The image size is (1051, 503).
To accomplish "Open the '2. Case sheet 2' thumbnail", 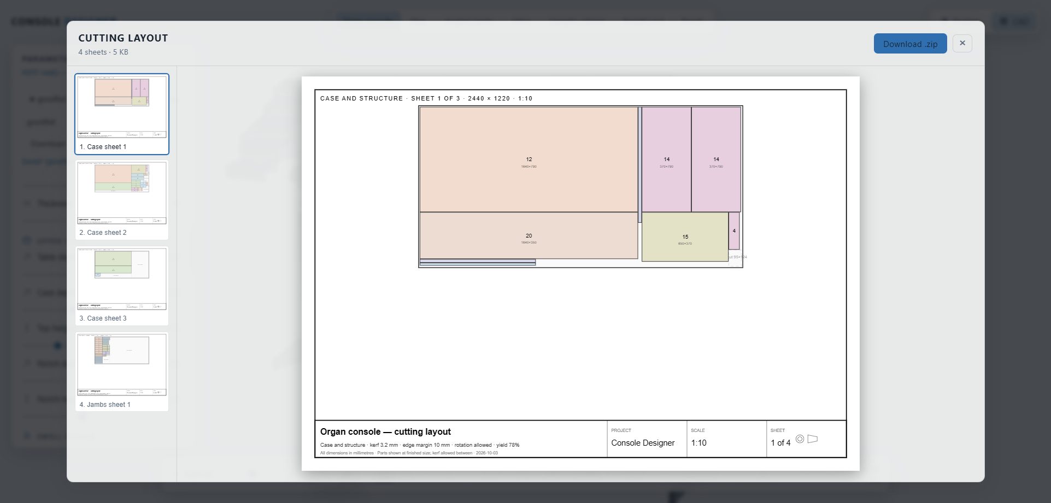I will pyautogui.click(x=122, y=200).
